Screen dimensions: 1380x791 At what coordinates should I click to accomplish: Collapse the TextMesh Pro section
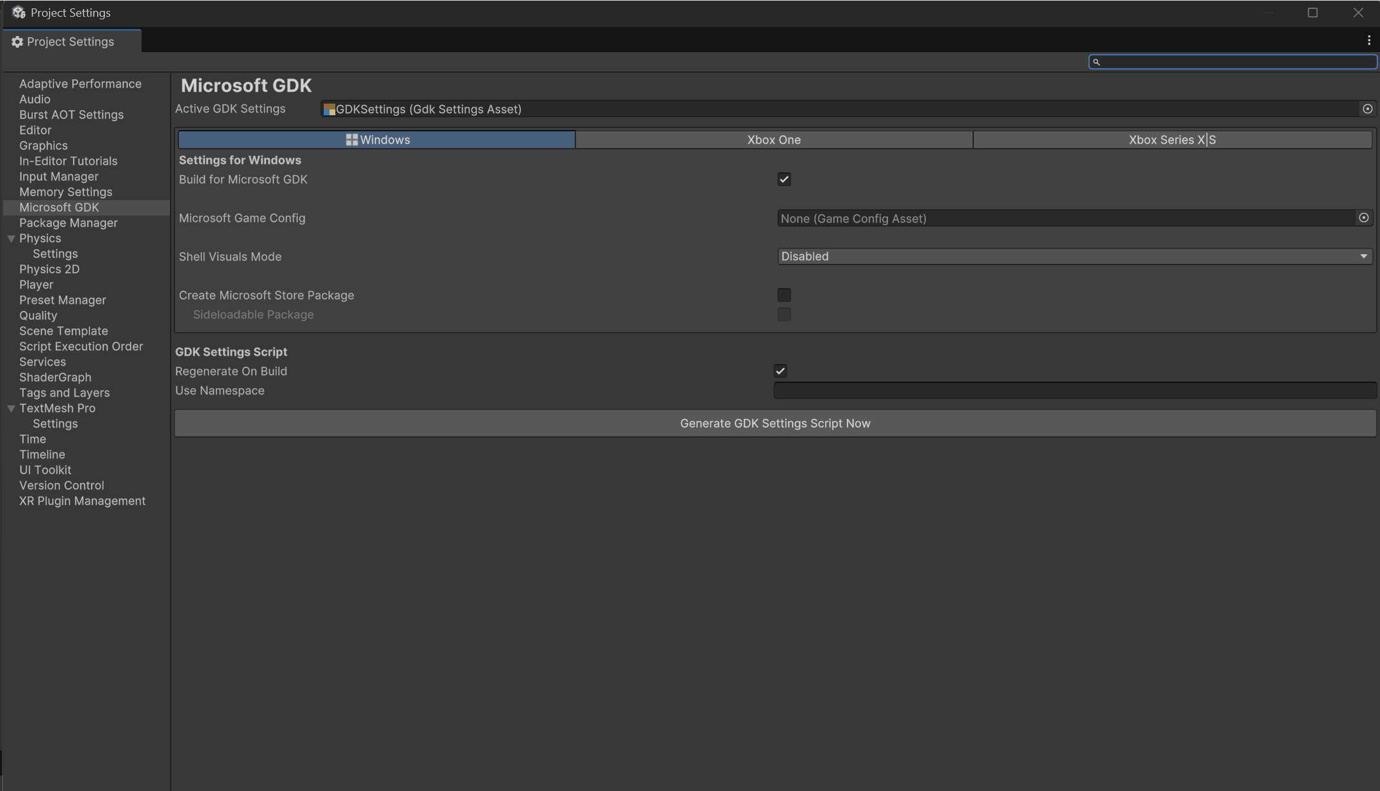point(11,408)
